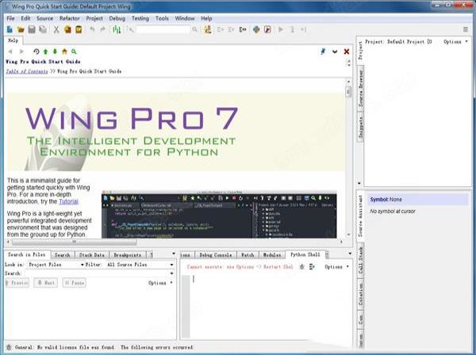Screen dimensions: 476x355
Task: Click the green Run/Debug play icon
Action: 280,29
